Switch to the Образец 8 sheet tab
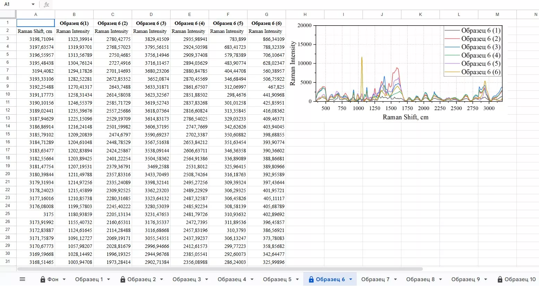This screenshot has height=286, width=539. click(420, 279)
